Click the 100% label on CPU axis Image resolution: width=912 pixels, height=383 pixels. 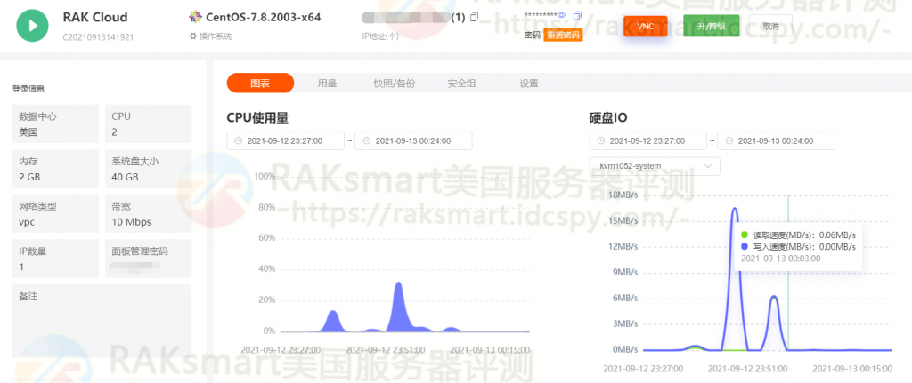(265, 176)
